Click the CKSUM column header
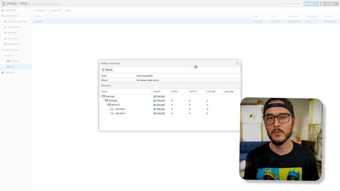The width and height of the screenshot is (340, 191). point(214,92)
